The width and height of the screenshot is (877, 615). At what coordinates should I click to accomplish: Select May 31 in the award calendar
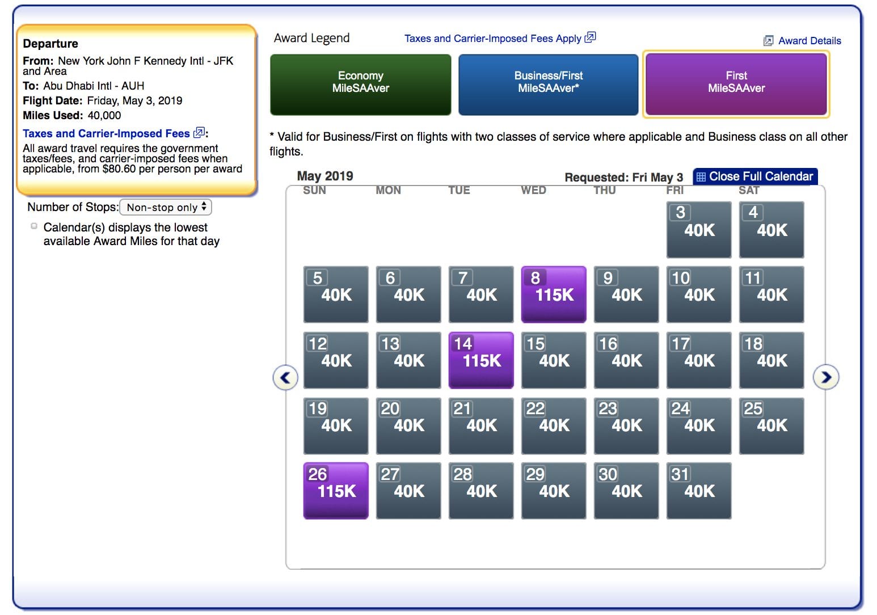coord(698,490)
